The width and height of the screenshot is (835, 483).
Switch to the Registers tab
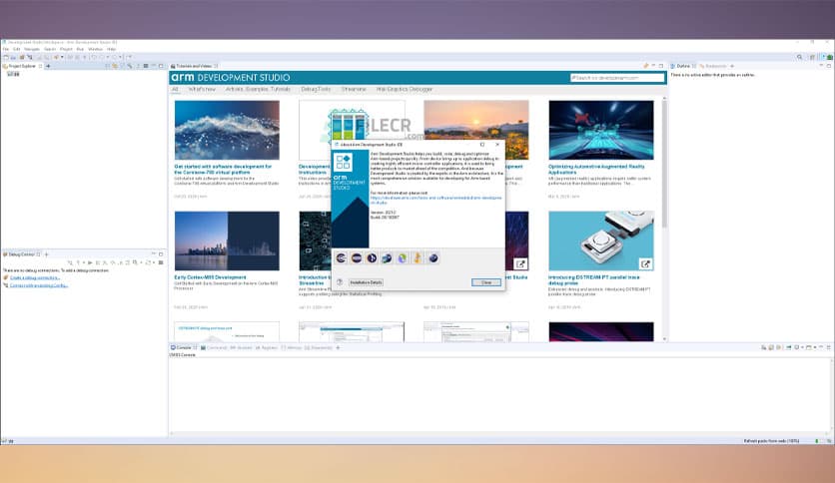pyautogui.click(x=269, y=348)
